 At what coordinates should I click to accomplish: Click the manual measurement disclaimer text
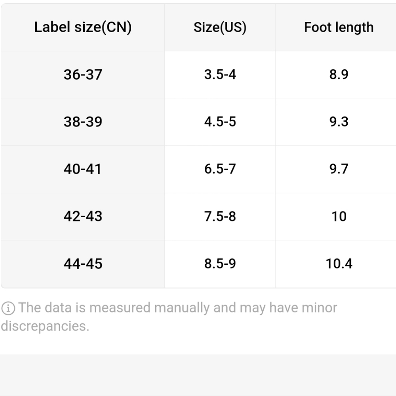pos(169,317)
